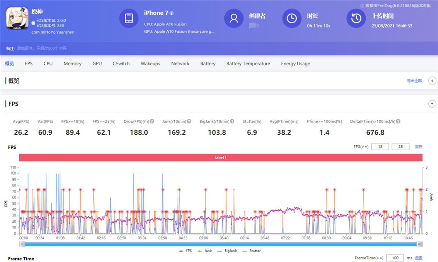Reset the FPS threshold values
Screen dimensions: 438x262
click(419, 147)
